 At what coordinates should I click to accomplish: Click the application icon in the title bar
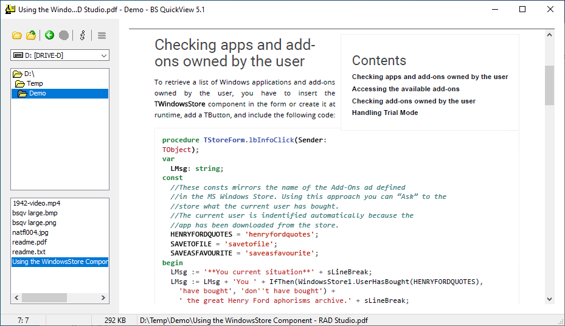coord(10,9)
